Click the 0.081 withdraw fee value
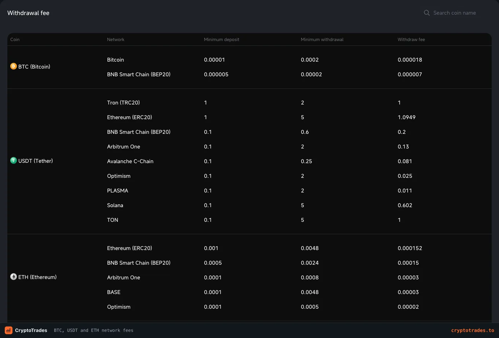The image size is (499, 338). click(x=405, y=161)
